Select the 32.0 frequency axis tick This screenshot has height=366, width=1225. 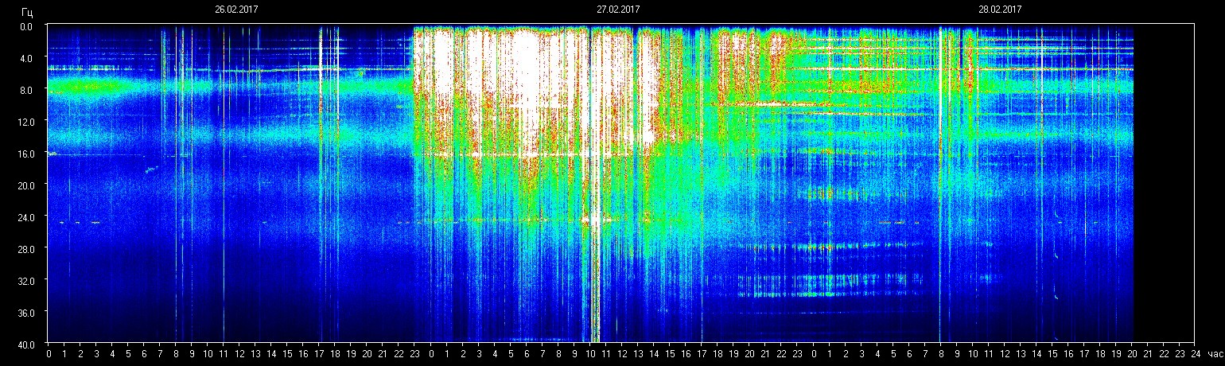[x=26, y=281]
